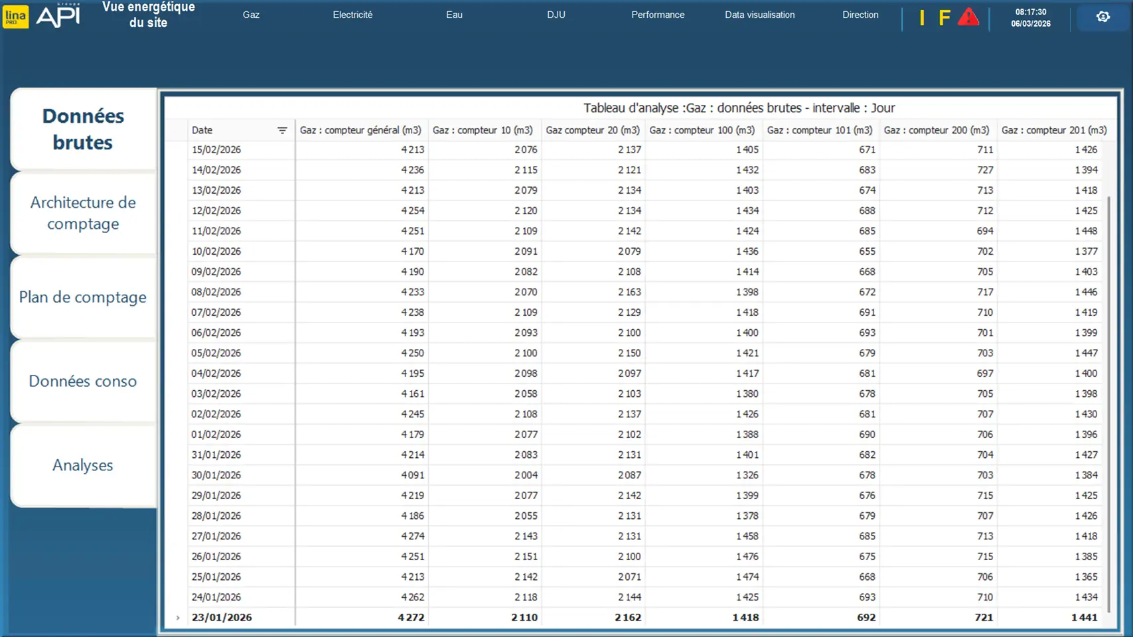Click the yellow I status indicator
Viewport: 1133px width, 637px height.
[922, 18]
